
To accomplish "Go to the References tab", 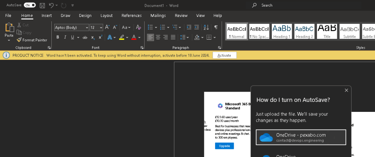I will 131,15.
